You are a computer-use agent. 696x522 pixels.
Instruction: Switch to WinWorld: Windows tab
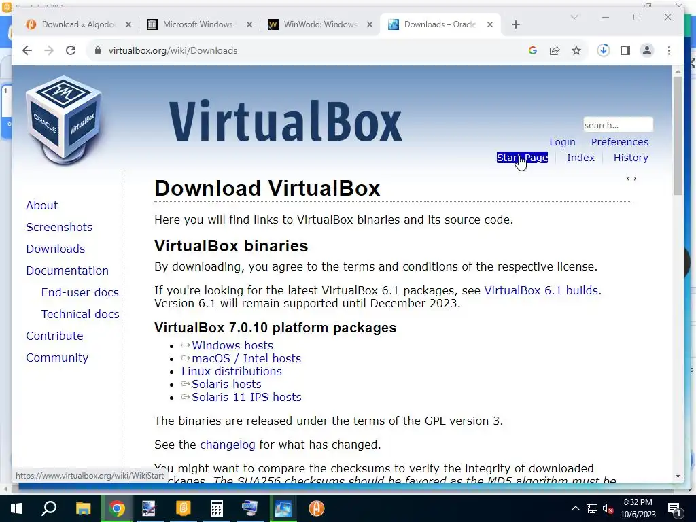click(319, 24)
